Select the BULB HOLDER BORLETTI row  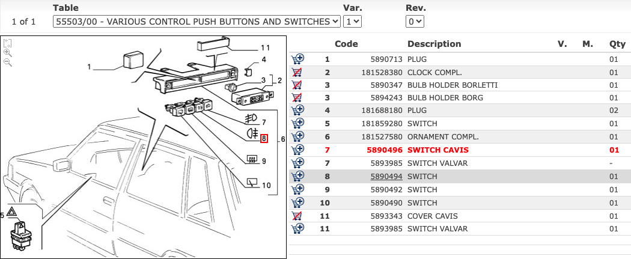pyautogui.click(x=445, y=85)
